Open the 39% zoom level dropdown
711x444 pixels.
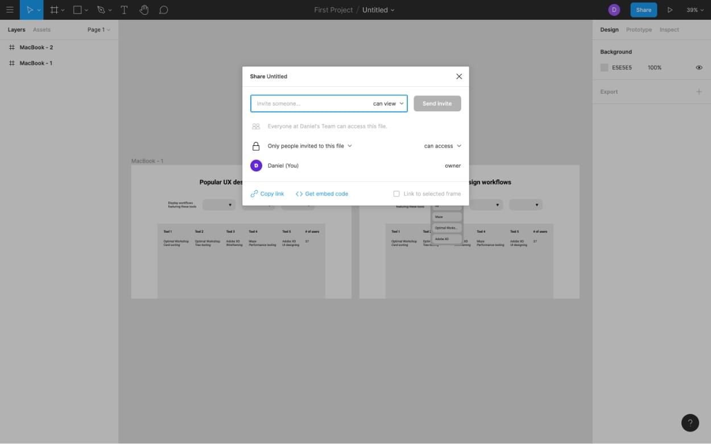(695, 10)
